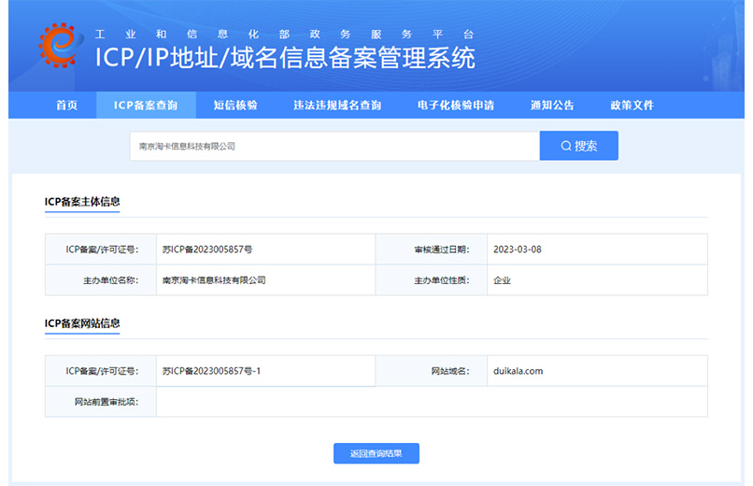Select license number 苏ICP备2023005857号
This screenshot has height=486, width=753.
(x=207, y=250)
